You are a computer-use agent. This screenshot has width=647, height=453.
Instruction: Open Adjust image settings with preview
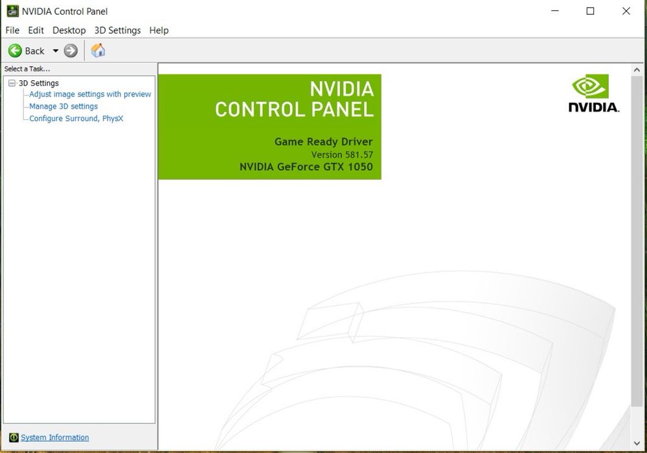click(x=90, y=94)
